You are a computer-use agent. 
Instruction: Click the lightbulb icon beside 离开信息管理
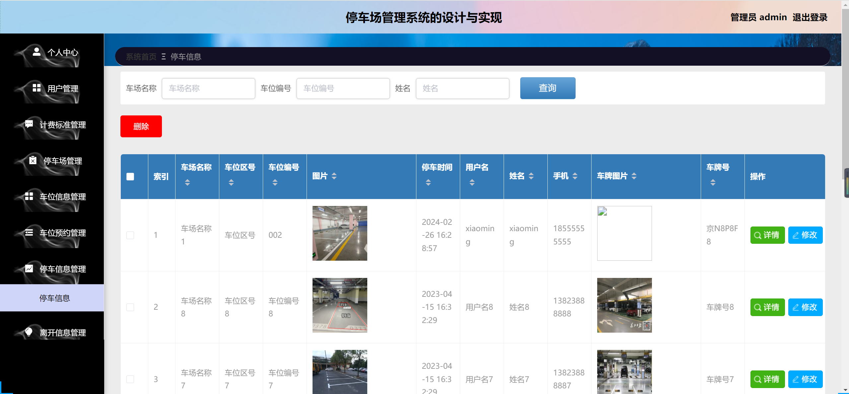click(x=29, y=332)
